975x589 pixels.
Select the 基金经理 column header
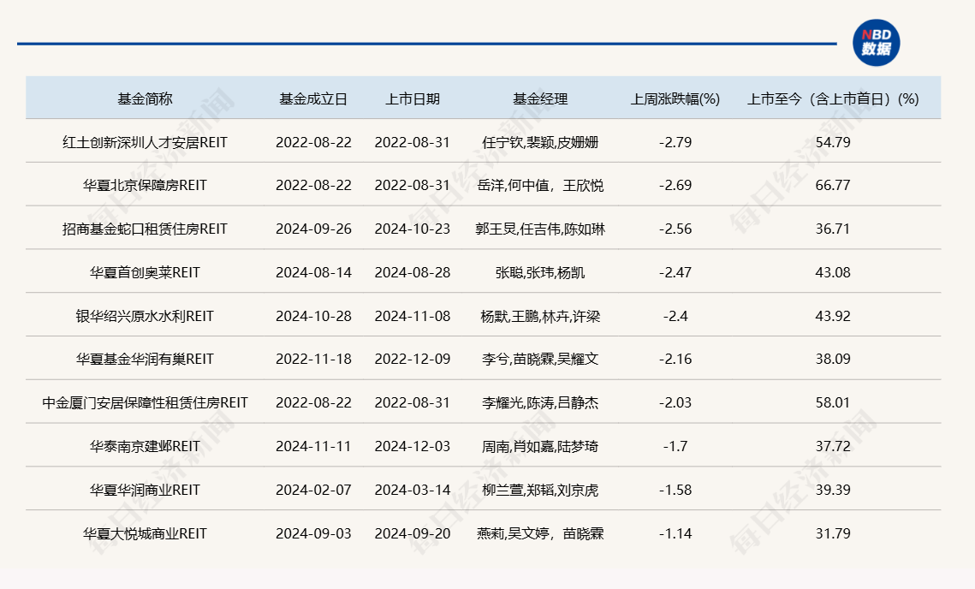540,99
